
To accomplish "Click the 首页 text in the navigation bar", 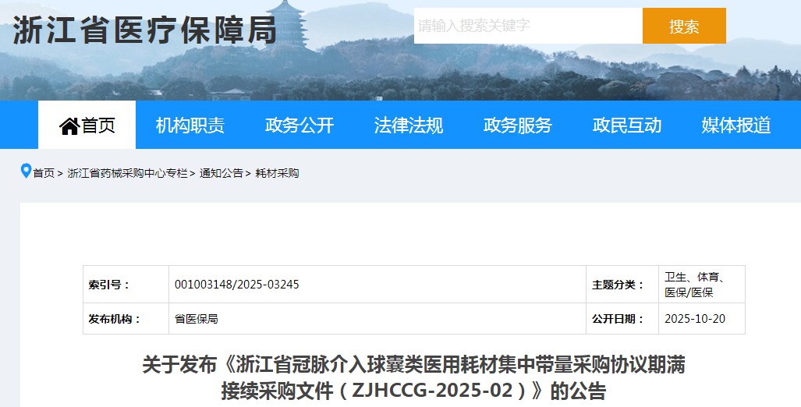I will (x=99, y=126).
